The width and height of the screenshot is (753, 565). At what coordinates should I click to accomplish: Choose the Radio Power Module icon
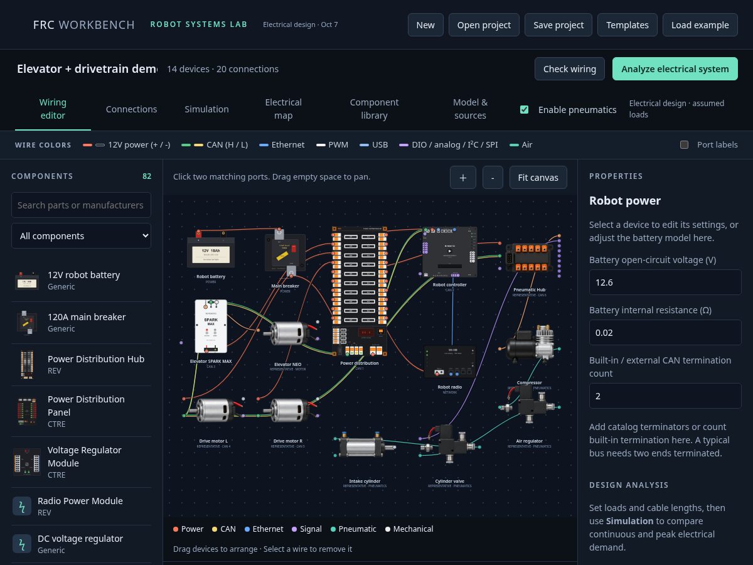22,506
